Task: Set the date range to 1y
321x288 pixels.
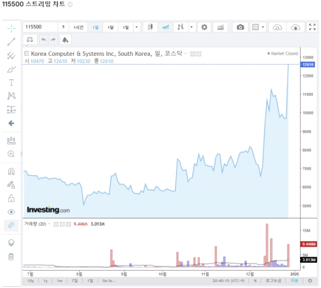Action: coord(46,281)
